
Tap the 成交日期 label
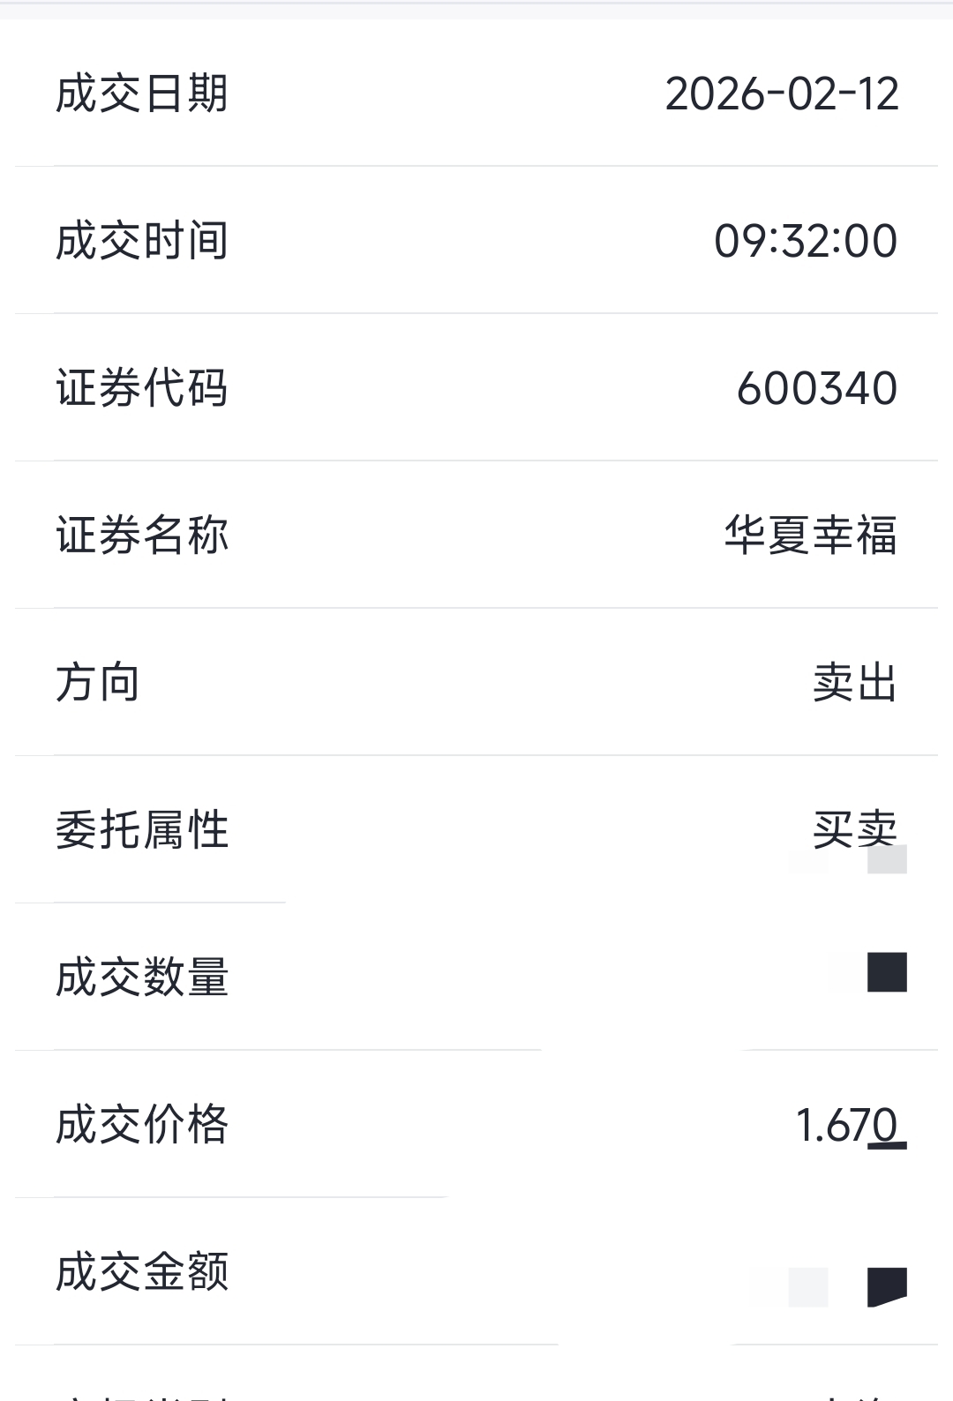tap(142, 94)
